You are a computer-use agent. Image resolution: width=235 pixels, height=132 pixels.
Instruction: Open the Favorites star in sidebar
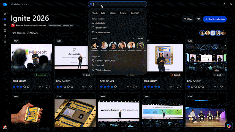(5, 25)
